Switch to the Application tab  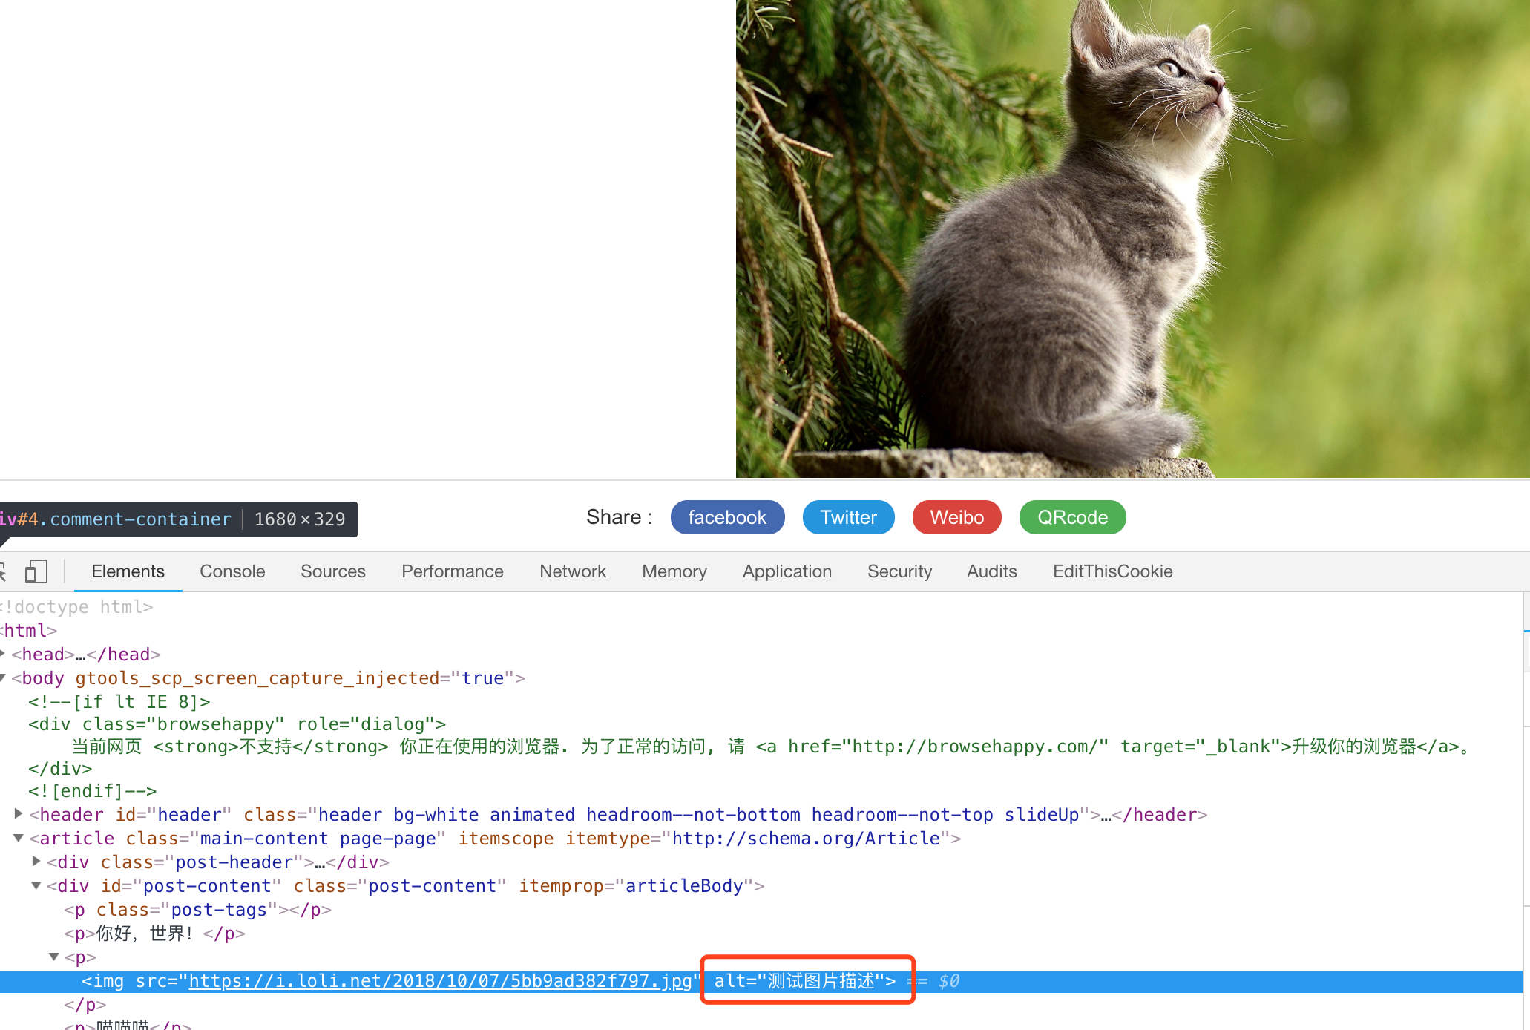point(787,571)
